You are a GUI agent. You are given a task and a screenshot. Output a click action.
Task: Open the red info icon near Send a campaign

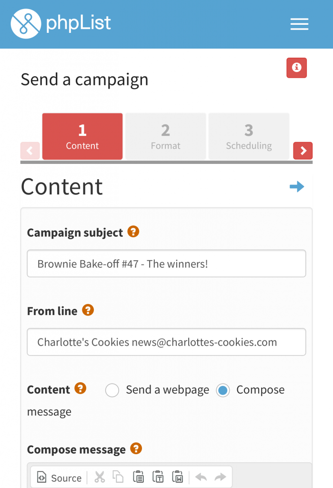[296, 68]
